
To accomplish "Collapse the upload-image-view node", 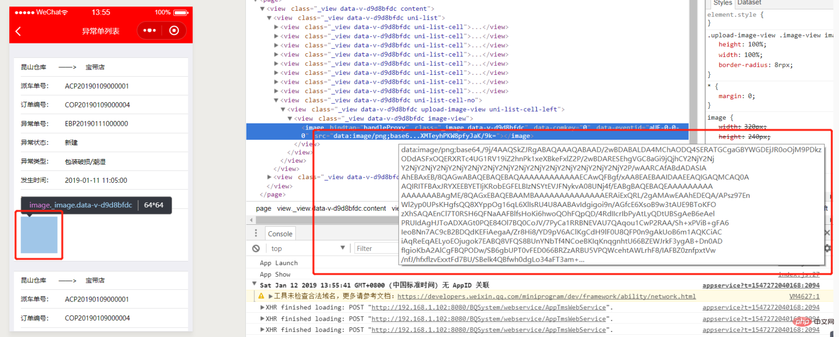I will pos(283,109).
